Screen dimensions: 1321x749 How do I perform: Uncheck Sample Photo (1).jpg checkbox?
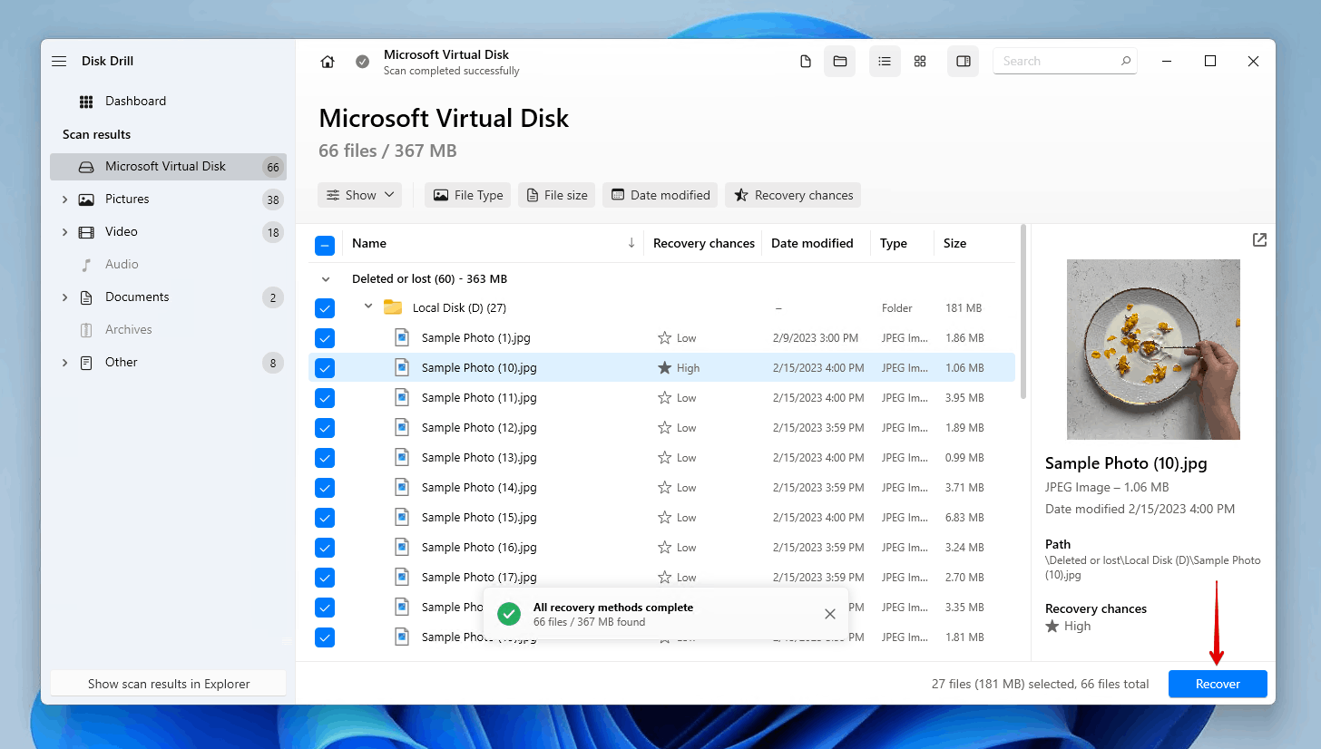(x=325, y=338)
